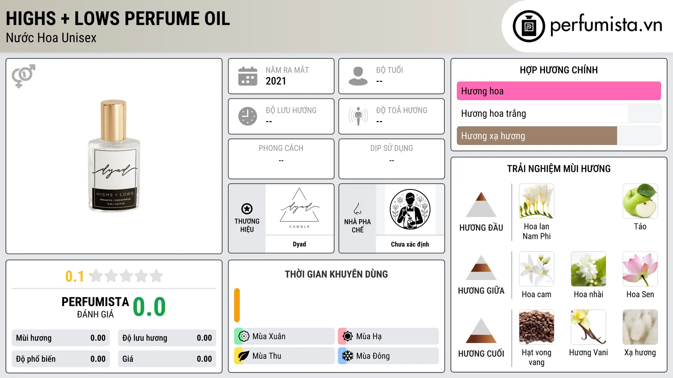Select the Xạ hương note image
The image size is (673, 378).
click(640, 327)
